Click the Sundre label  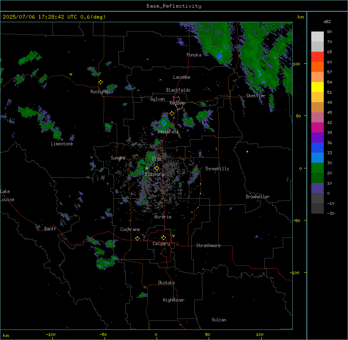[118, 158]
